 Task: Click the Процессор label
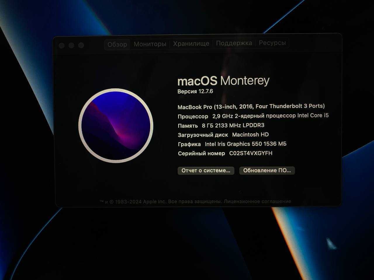(x=193, y=116)
